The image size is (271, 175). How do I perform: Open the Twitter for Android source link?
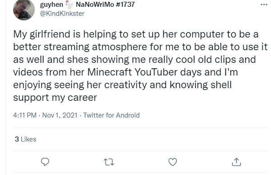coord(111,115)
